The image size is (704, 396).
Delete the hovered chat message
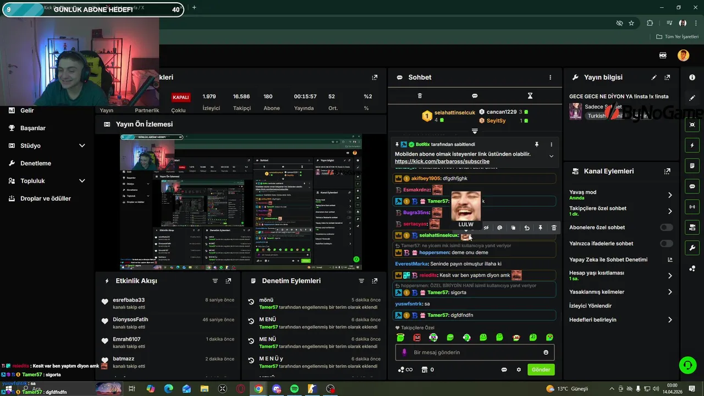click(554, 228)
